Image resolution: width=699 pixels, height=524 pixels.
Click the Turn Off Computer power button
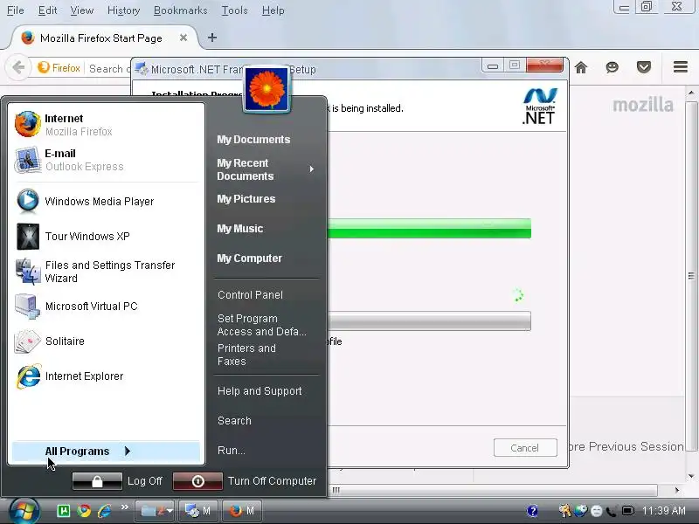click(x=197, y=481)
